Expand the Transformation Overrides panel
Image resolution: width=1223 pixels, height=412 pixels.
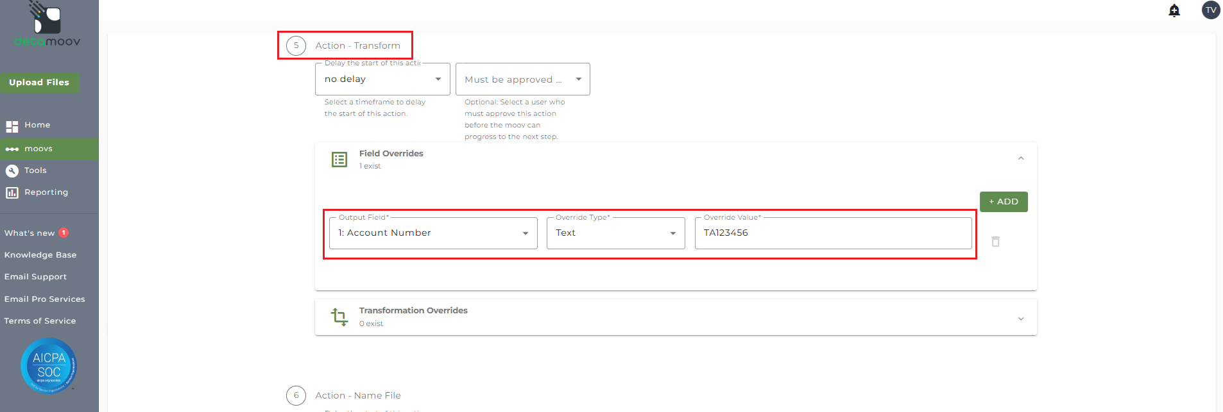[1020, 318]
